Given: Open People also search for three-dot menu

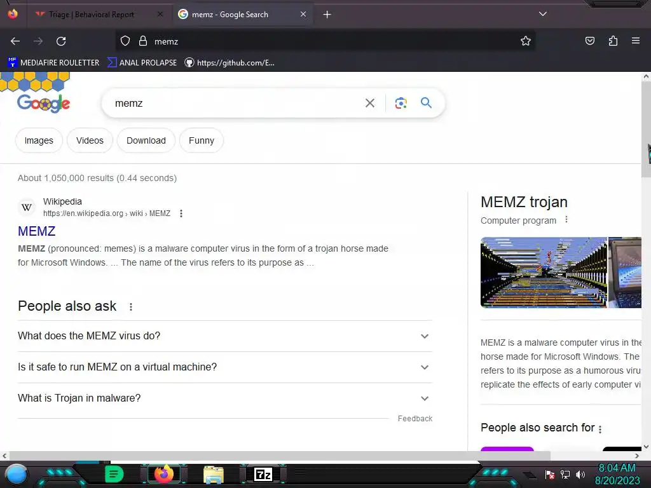Looking at the screenshot, I should tap(600, 429).
